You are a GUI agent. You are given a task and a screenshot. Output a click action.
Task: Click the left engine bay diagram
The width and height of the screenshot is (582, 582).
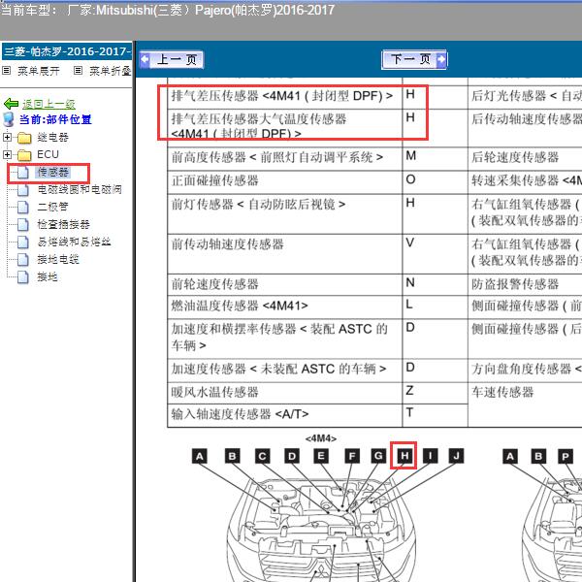[x=321, y=531]
